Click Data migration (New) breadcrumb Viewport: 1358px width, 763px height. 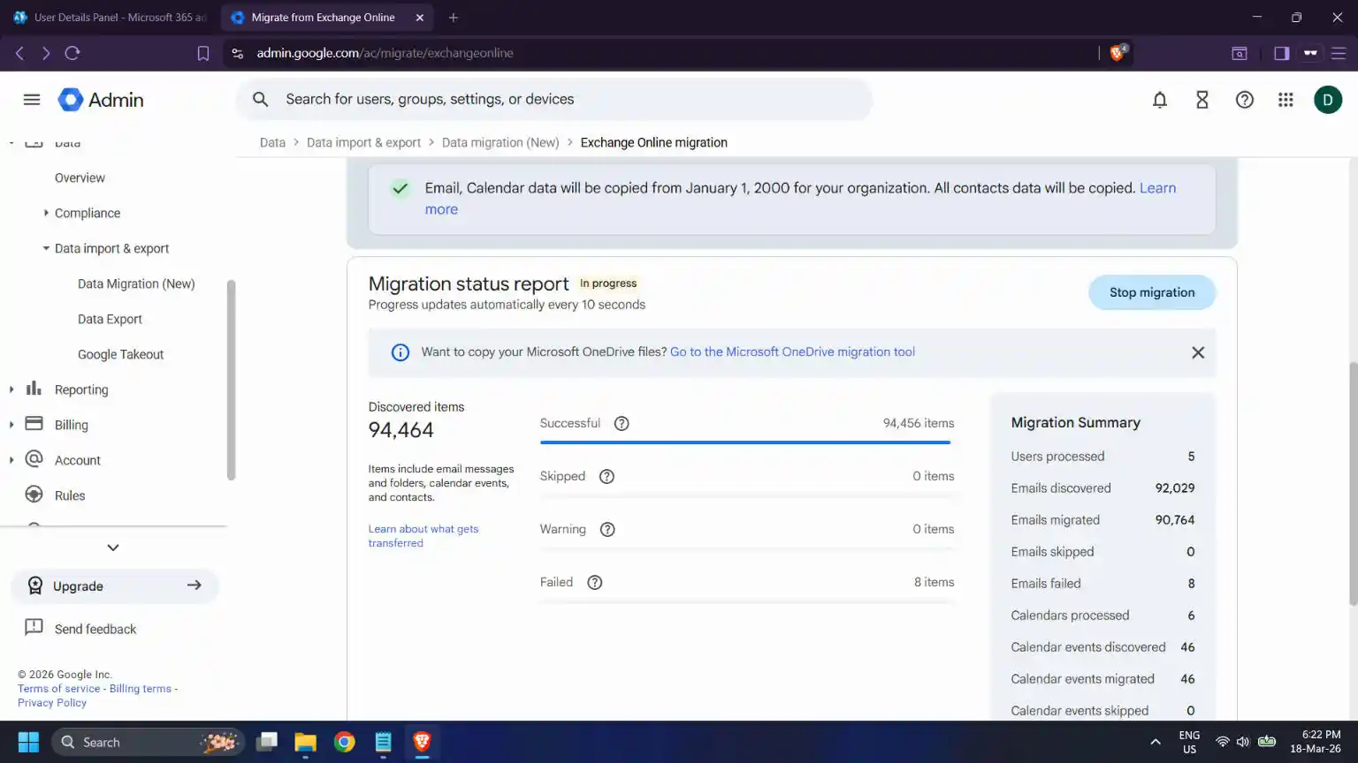coord(500,142)
